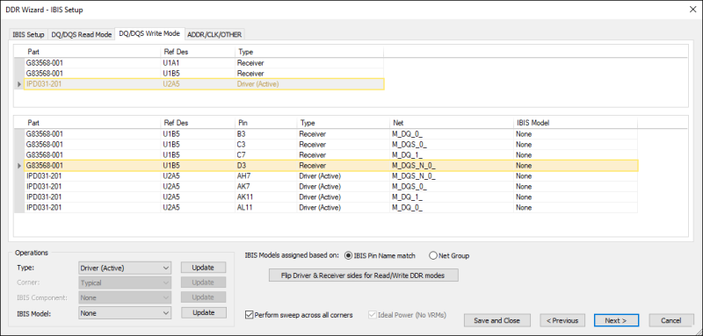
Task: Click IBIS Model None cell for pin B3
Action: coord(576,133)
